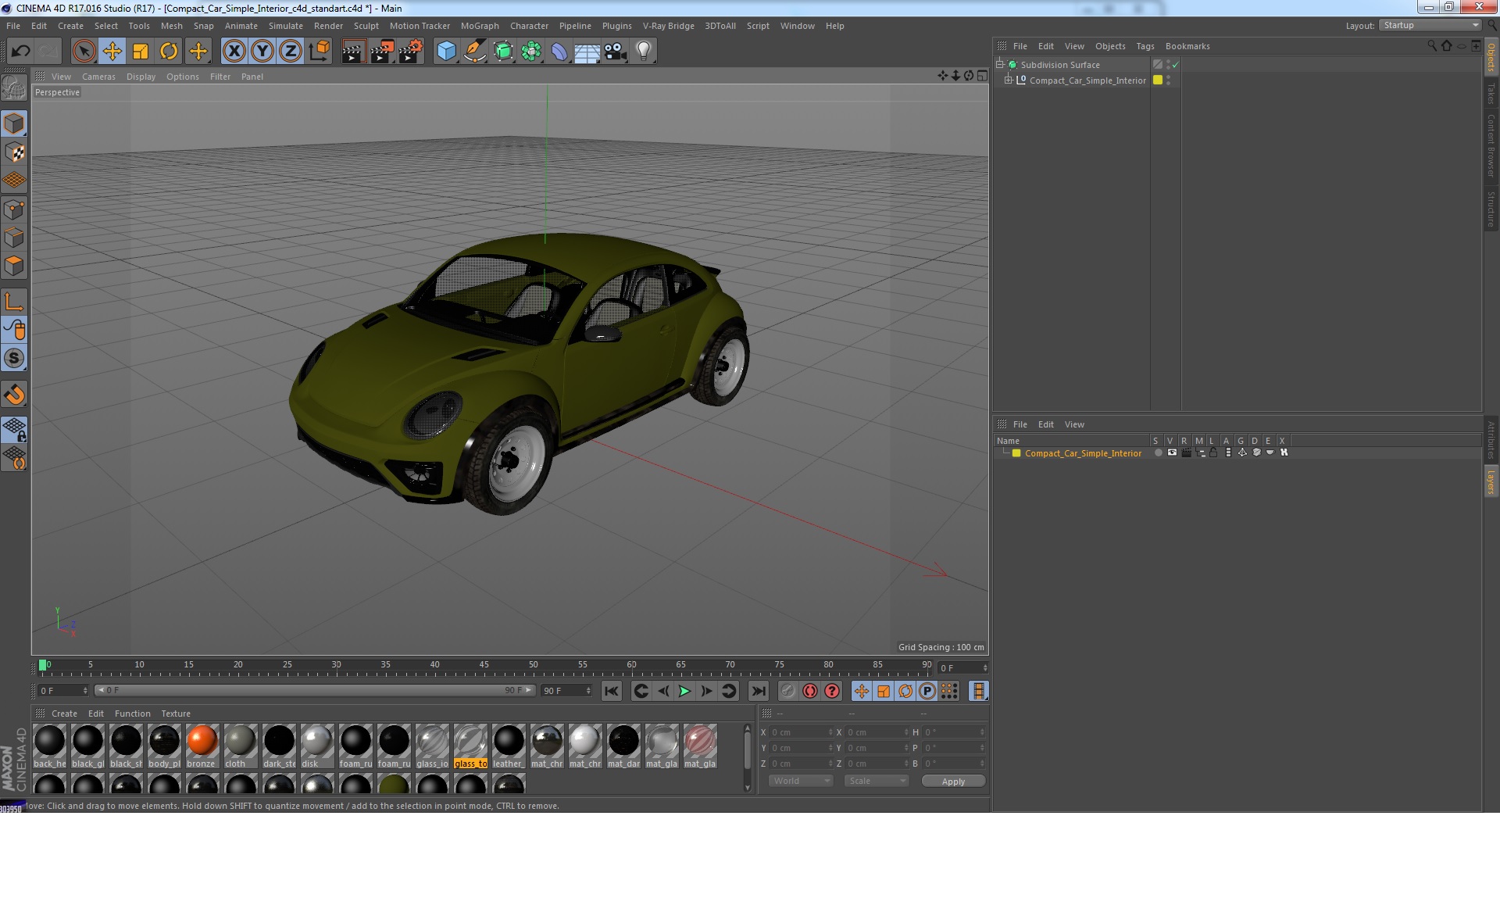
Task: Render to Picture Viewer
Action: pos(382,52)
